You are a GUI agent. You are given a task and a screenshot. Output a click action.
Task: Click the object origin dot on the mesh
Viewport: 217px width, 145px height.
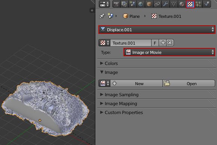pos(40,120)
